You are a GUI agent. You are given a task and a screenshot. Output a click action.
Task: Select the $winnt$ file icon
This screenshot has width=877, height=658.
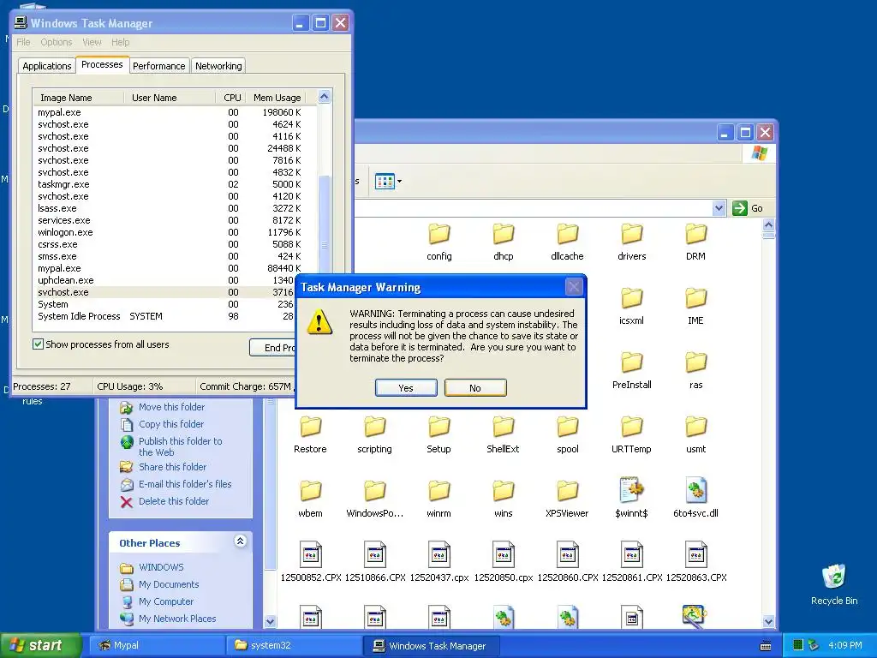coord(631,498)
